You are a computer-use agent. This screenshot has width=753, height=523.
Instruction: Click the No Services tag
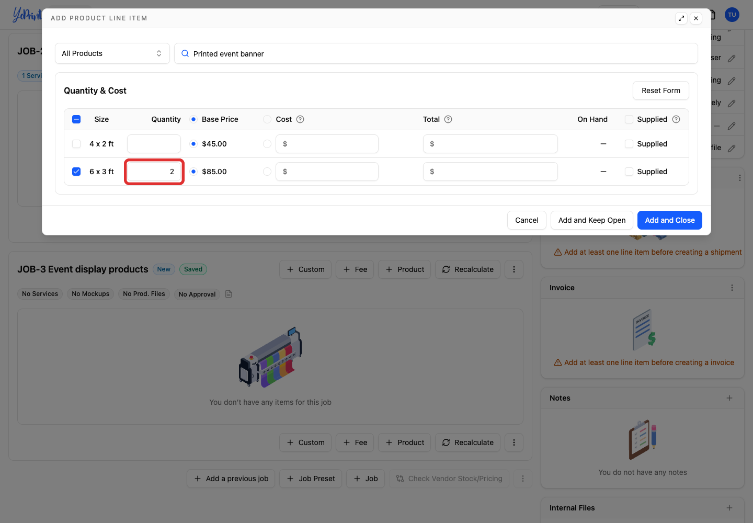pyautogui.click(x=40, y=294)
